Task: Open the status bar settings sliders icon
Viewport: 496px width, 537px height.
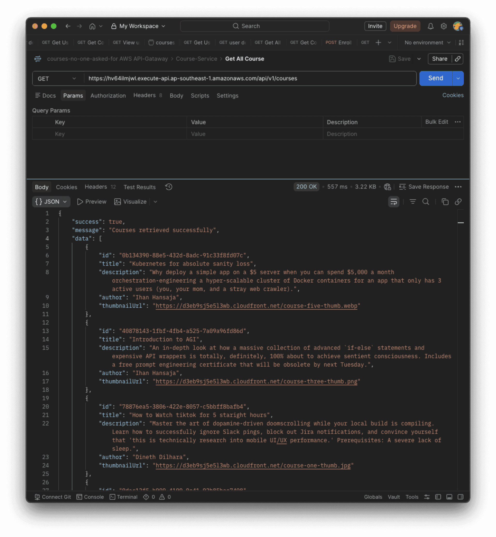Action: click(x=427, y=497)
